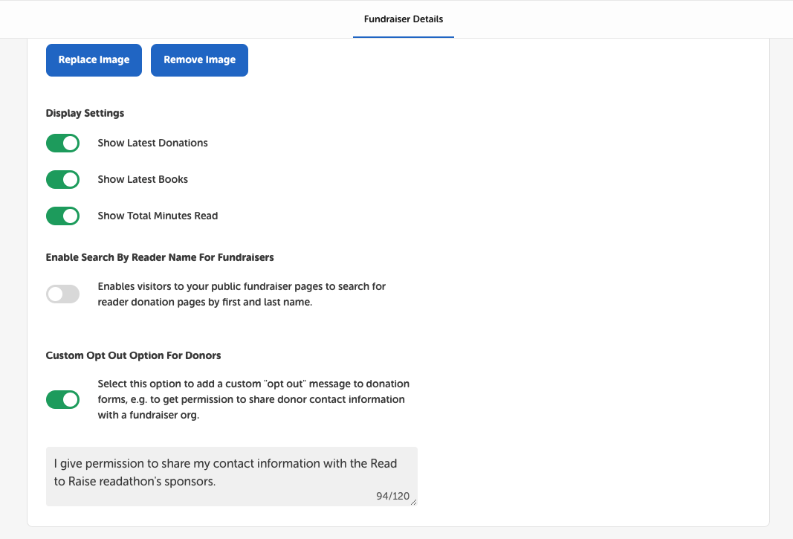This screenshot has width=793, height=539.
Task: Disable the Custom Opt Out toggle
Action: [x=62, y=399]
